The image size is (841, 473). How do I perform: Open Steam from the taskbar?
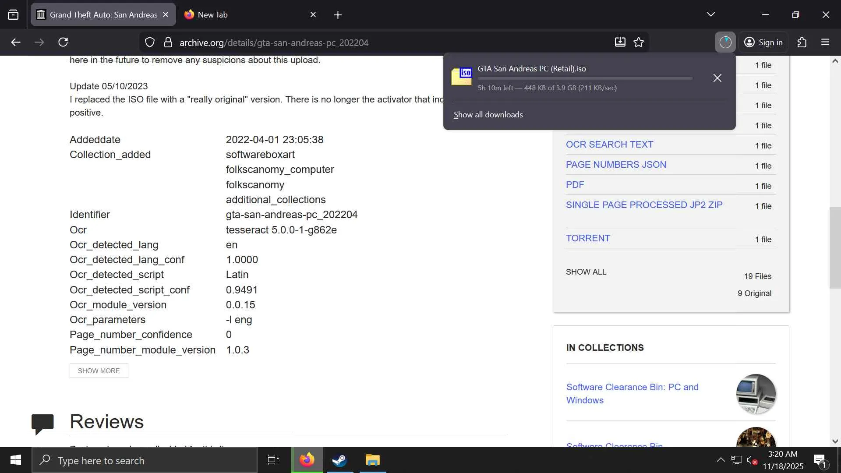(x=339, y=460)
